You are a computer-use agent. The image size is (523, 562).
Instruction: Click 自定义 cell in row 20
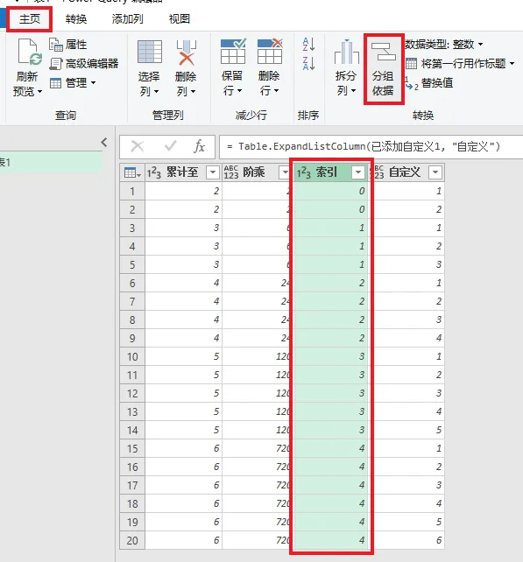coord(408,540)
